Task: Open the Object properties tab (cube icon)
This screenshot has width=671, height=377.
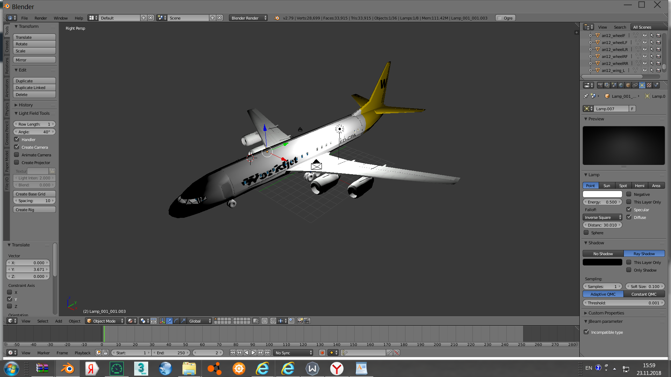Action: click(628, 85)
